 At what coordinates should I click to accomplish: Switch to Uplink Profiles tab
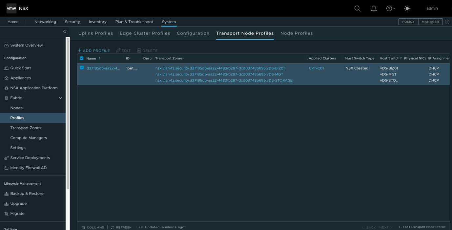pos(96,33)
